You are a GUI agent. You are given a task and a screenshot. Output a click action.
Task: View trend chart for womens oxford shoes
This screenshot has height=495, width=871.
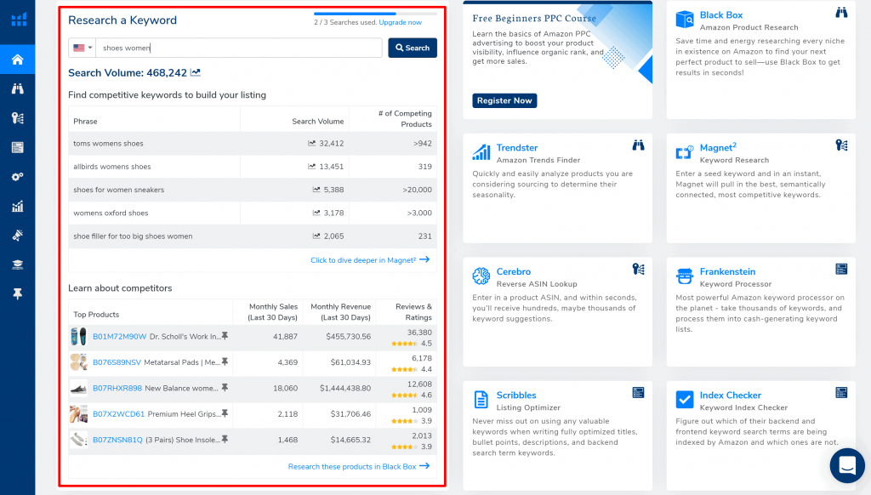316,213
